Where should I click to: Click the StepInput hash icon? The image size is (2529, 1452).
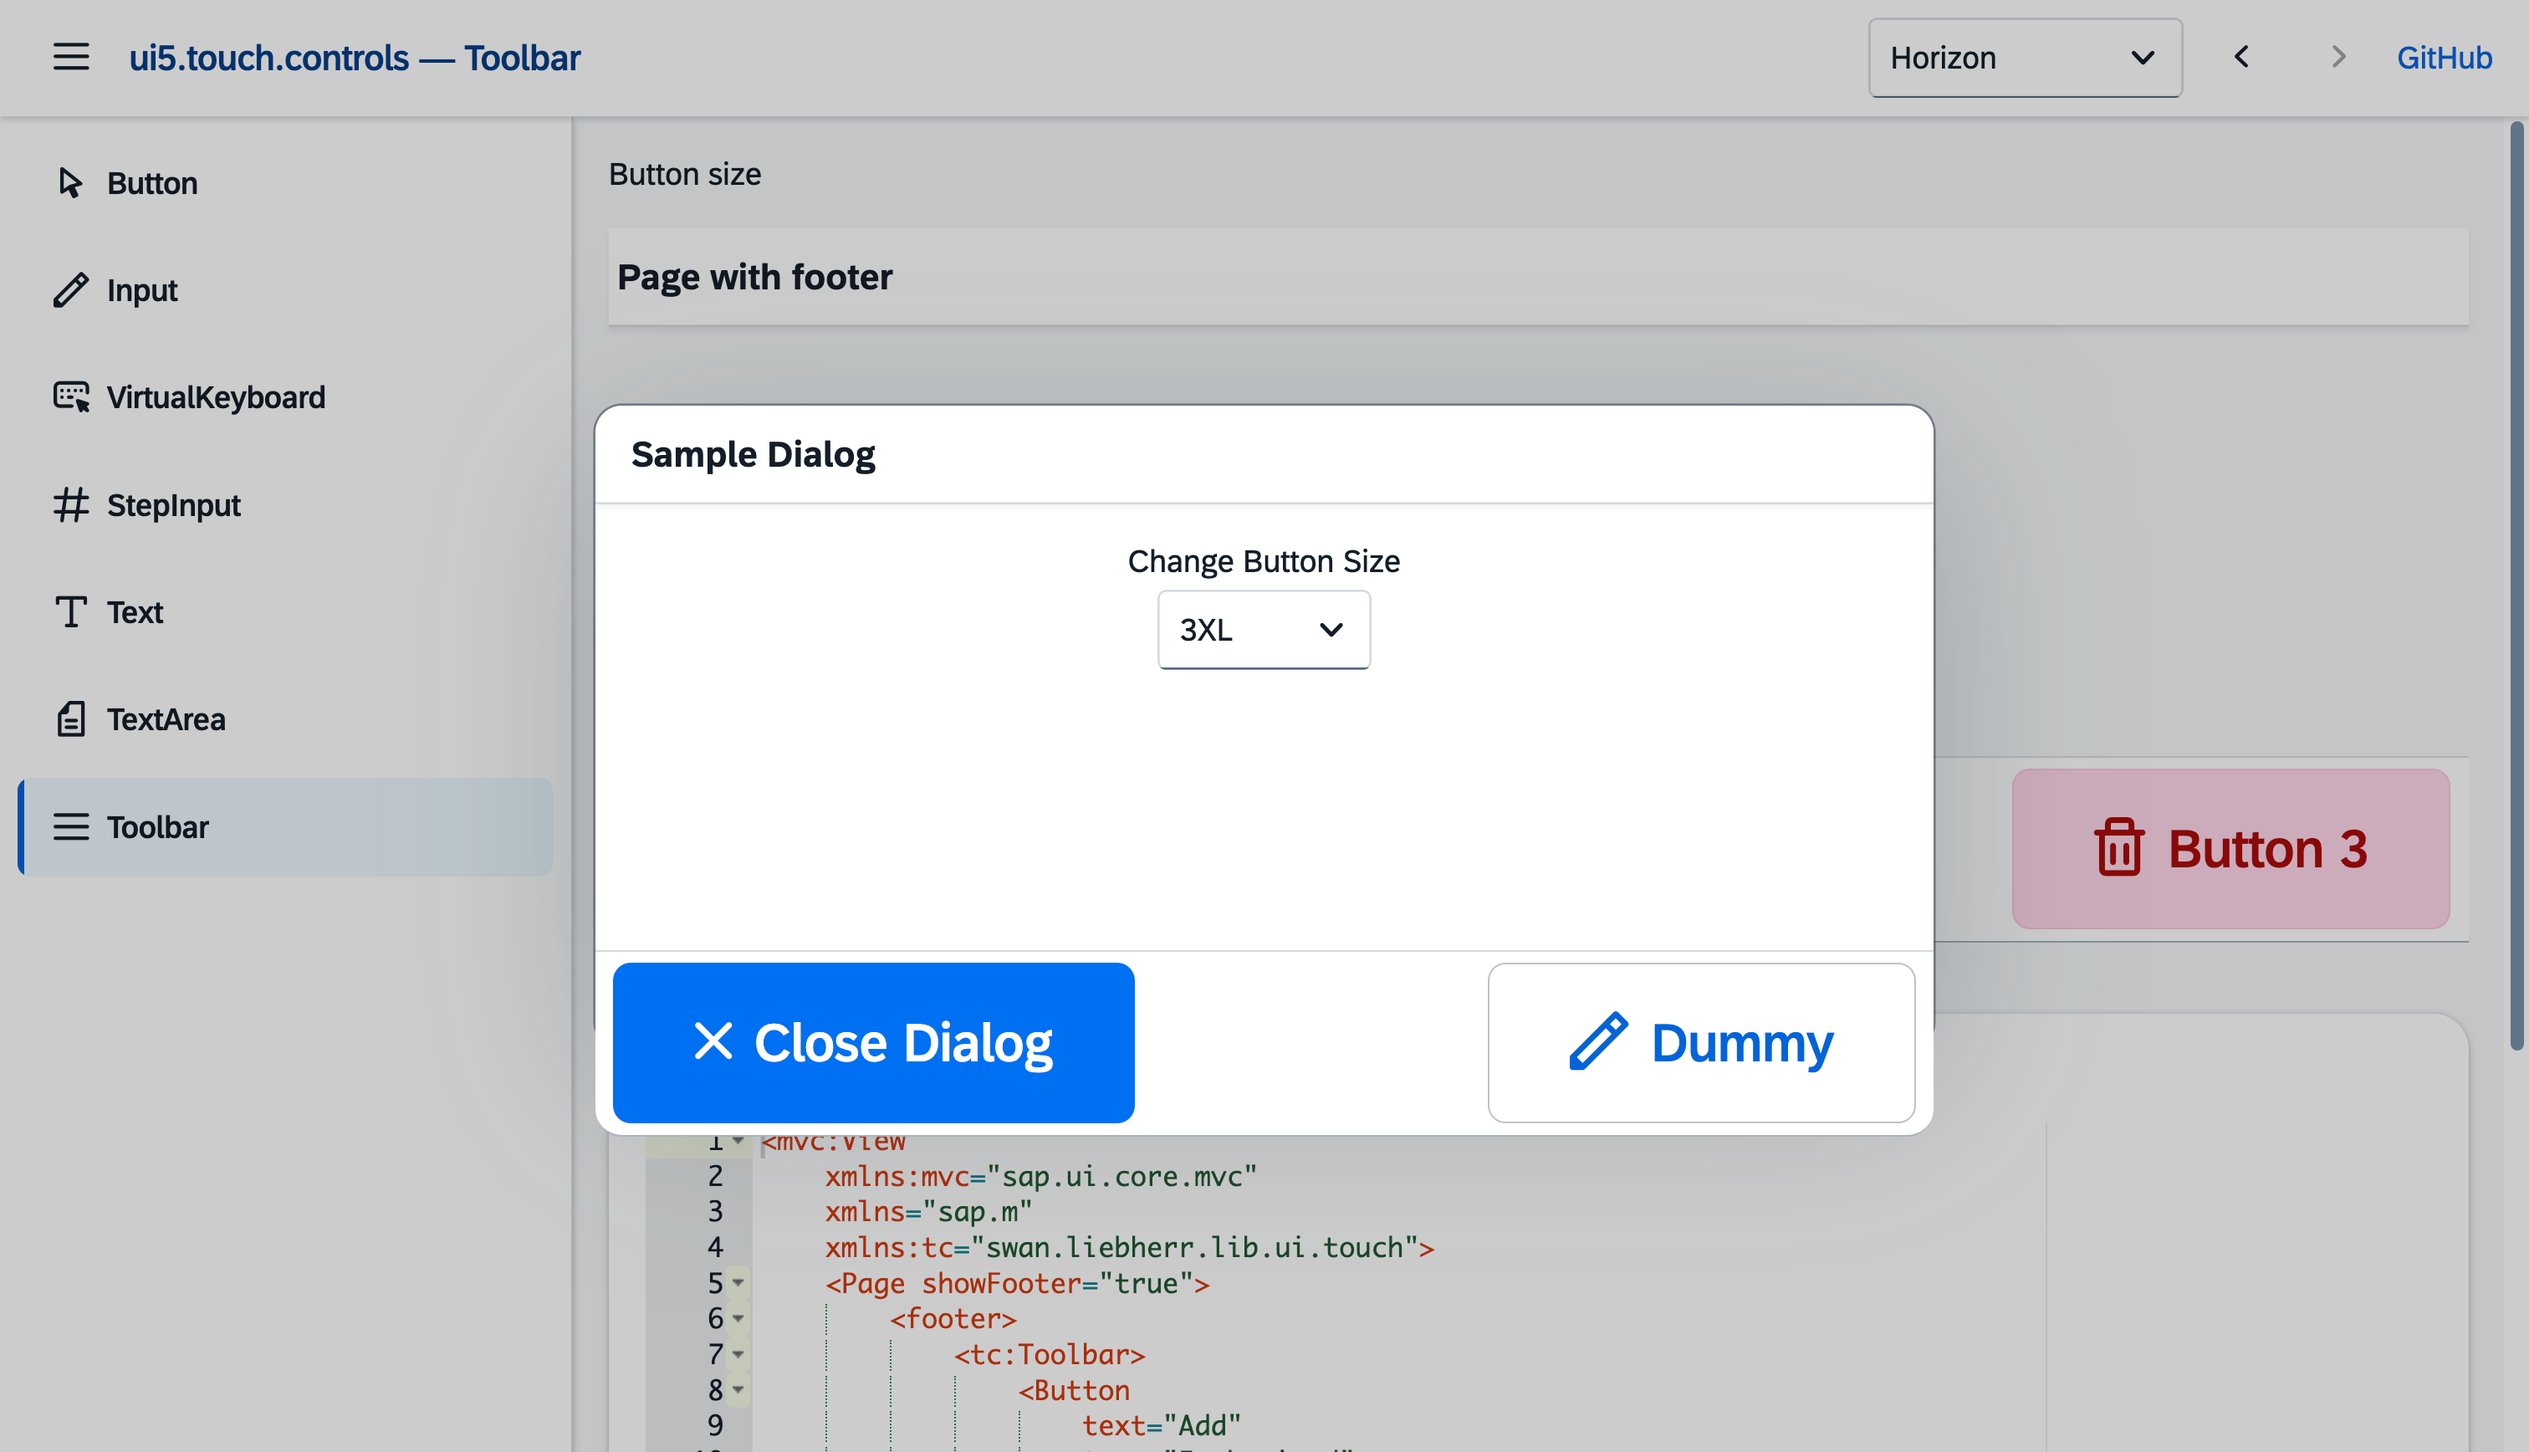71,504
